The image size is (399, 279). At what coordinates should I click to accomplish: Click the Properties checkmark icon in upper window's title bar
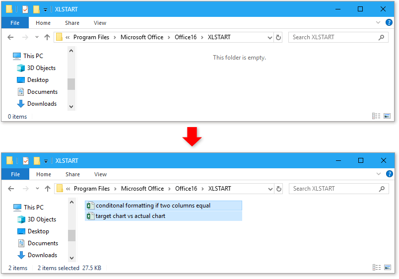pyautogui.click(x=25, y=9)
